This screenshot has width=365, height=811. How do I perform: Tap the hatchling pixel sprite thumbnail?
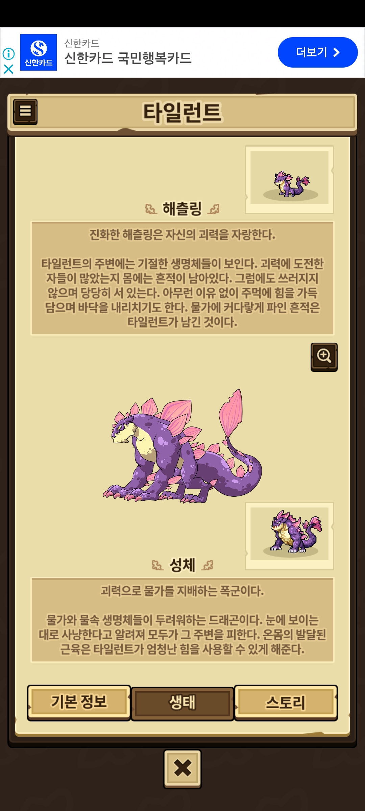point(290,180)
